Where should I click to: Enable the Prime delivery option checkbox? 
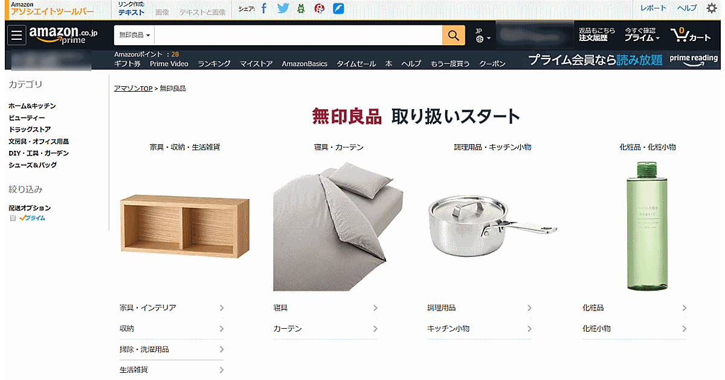tap(13, 218)
